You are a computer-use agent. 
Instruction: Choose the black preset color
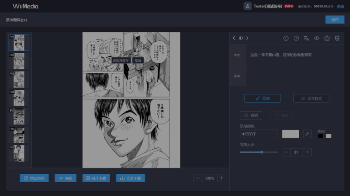pyautogui.click(x=320, y=136)
